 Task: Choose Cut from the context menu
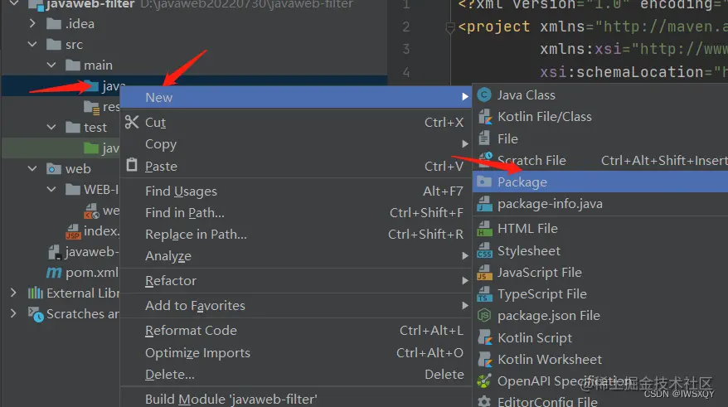[x=296, y=122]
